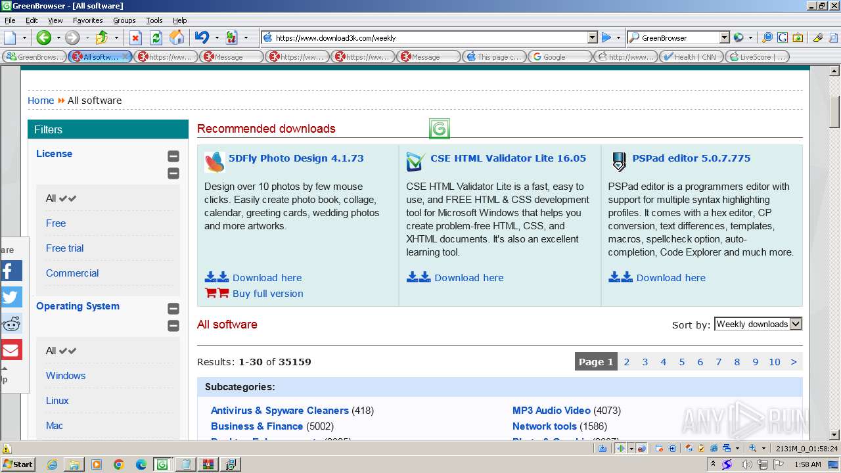841x473 pixels.
Task: Open the undo close dropdown arrow
Action: (x=216, y=37)
